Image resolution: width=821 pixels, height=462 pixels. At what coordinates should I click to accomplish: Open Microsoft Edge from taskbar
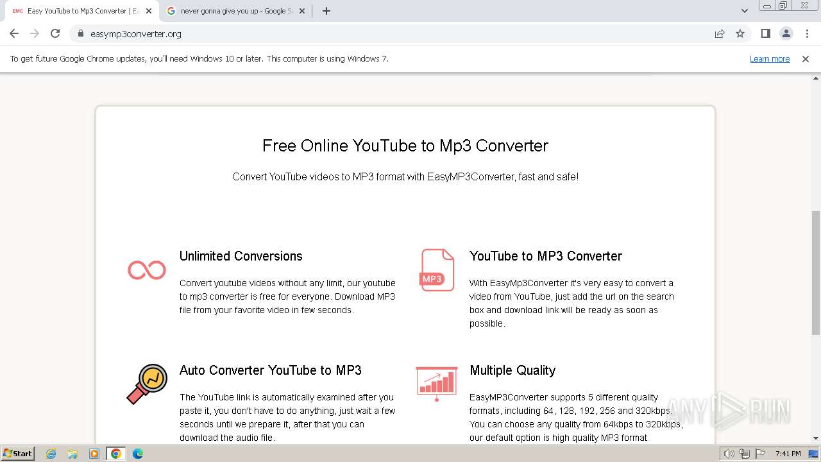(x=138, y=454)
